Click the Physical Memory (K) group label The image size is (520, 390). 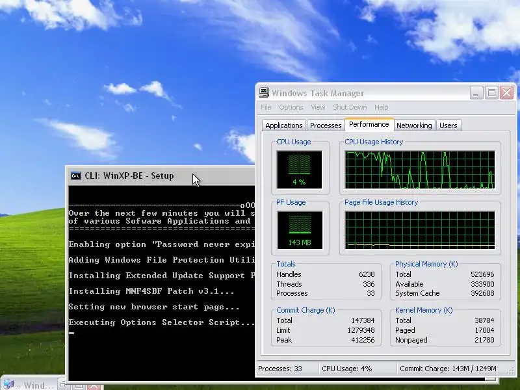[x=426, y=264]
